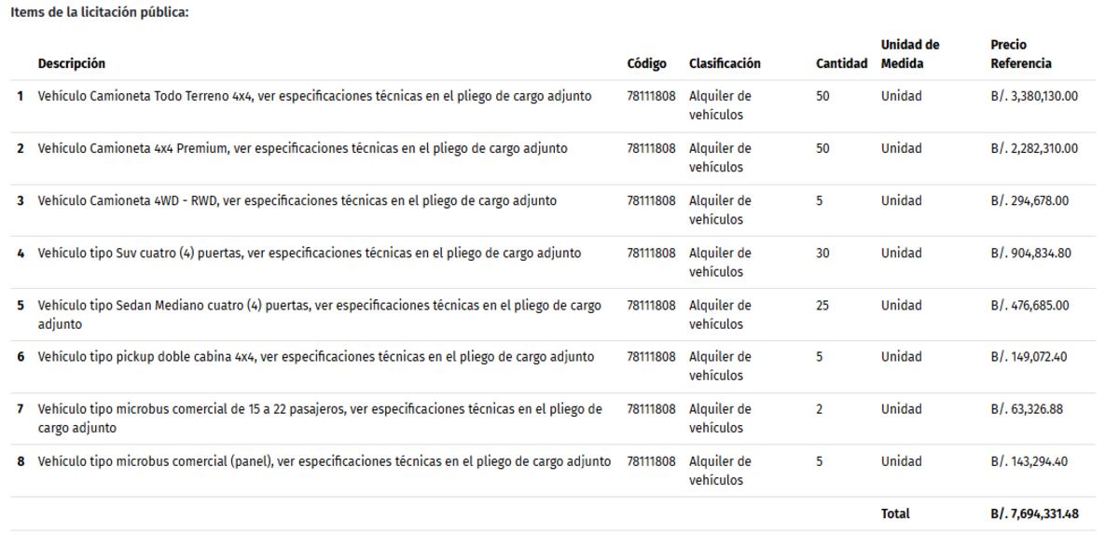Select the Sedan Mediano item description
The image size is (1119, 535).
[319, 314]
